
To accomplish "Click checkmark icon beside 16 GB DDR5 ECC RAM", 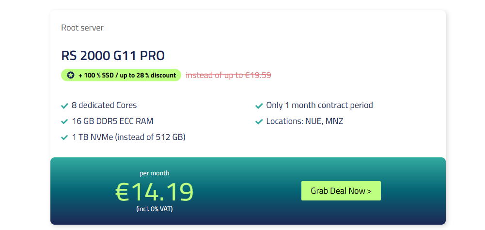I will tap(64, 122).
